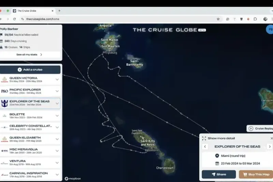Open the browser extensions puzzle icon
The image size is (273, 182).
[255, 19]
